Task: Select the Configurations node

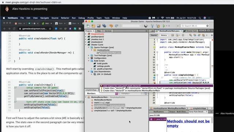Action: tap(100, 58)
